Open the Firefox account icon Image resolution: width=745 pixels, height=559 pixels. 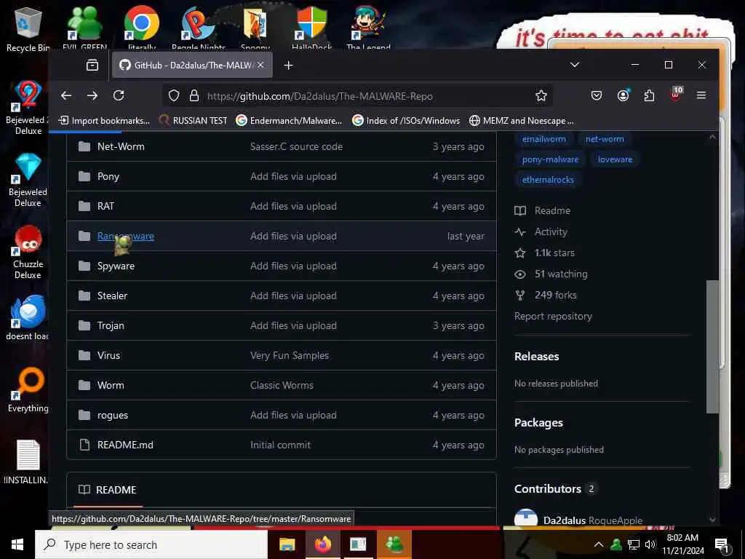coord(623,95)
